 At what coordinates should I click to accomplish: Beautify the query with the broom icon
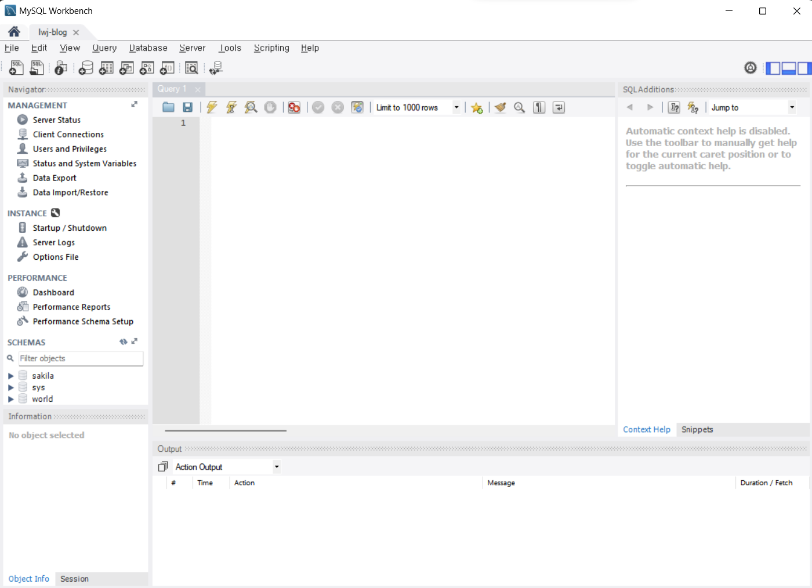click(500, 107)
